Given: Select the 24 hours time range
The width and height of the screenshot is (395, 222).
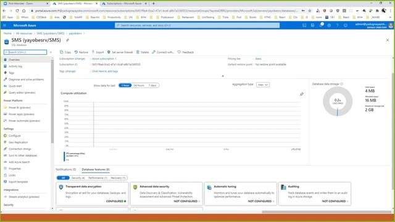Looking at the screenshot, I should [x=138, y=85].
